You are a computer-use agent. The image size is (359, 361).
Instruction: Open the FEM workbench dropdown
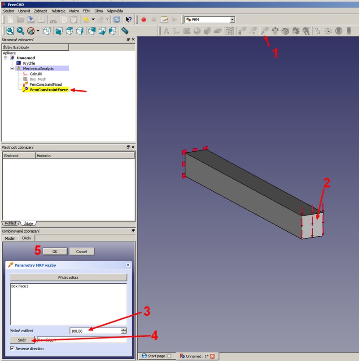232,19
